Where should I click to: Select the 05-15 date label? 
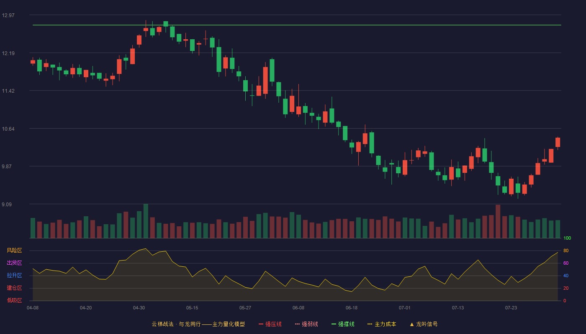pos(192,308)
